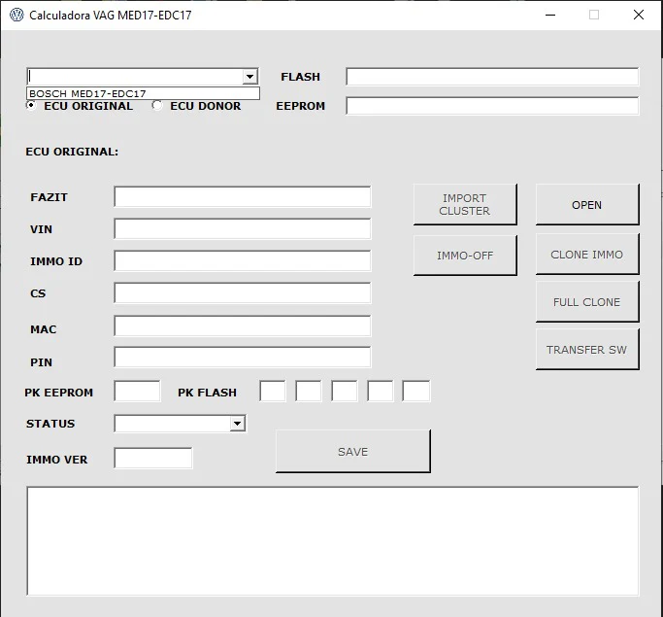Click into the VIN input field

tap(243, 229)
